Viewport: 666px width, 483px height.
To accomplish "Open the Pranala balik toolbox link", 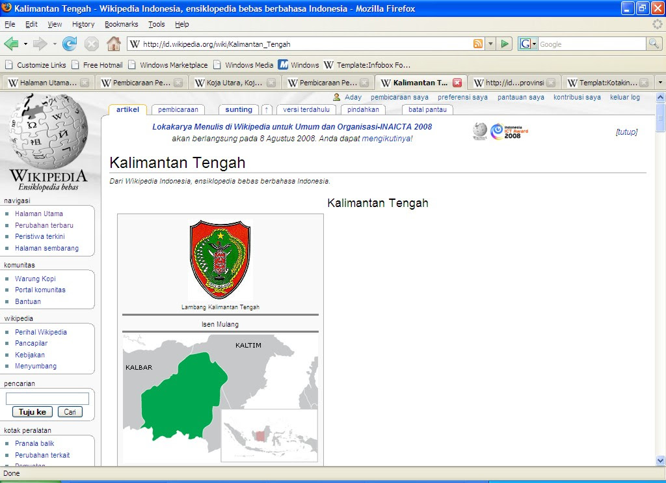I will [34, 443].
